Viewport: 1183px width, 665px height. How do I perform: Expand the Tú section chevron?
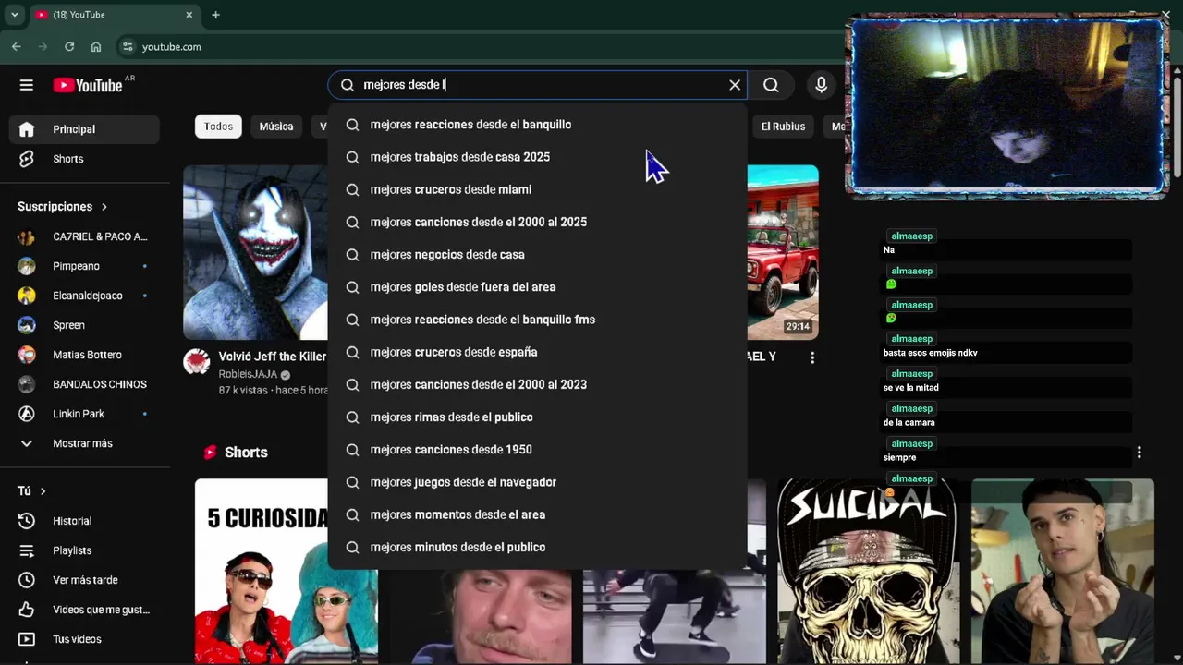pos(43,491)
